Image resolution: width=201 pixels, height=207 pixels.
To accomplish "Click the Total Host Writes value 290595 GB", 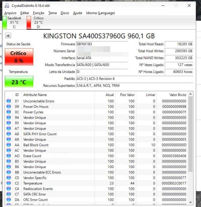I will [x=179, y=51].
